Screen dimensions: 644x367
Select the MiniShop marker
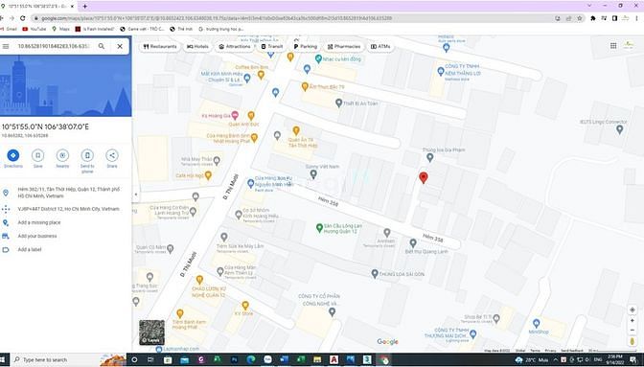tap(536, 323)
